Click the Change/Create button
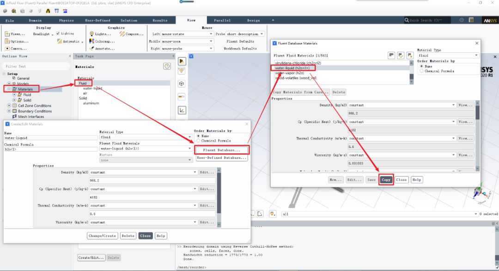Screen dimensions: 499x271 click(x=102, y=236)
